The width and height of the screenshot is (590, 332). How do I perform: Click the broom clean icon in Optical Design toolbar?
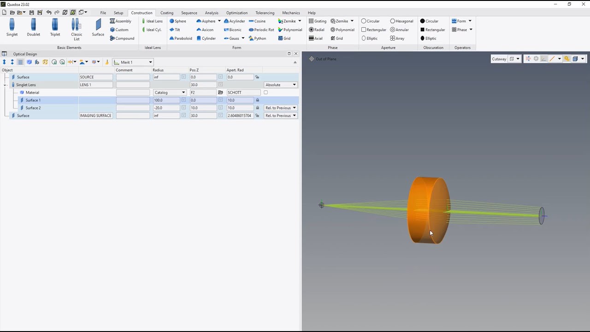pyautogui.click(x=106, y=62)
